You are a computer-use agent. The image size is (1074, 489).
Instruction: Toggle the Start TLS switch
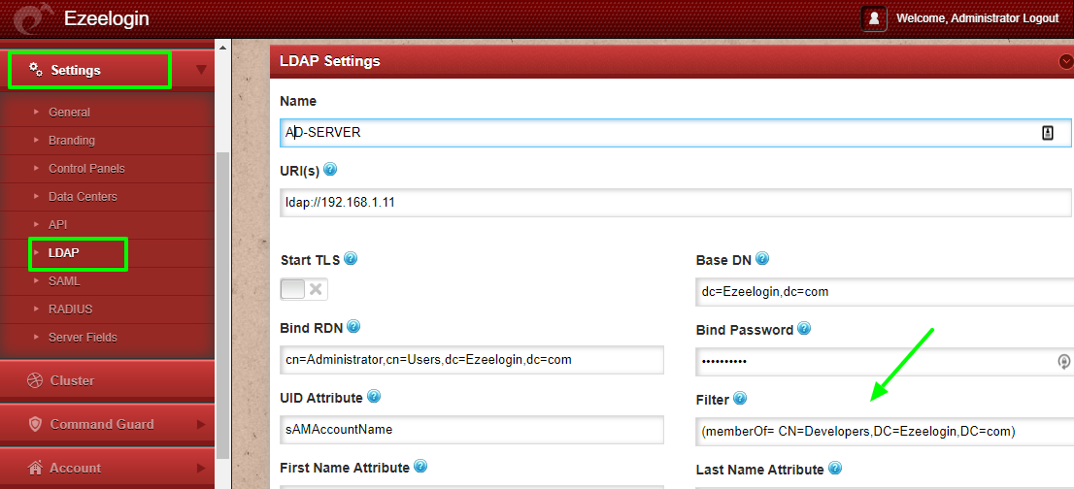click(304, 288)
